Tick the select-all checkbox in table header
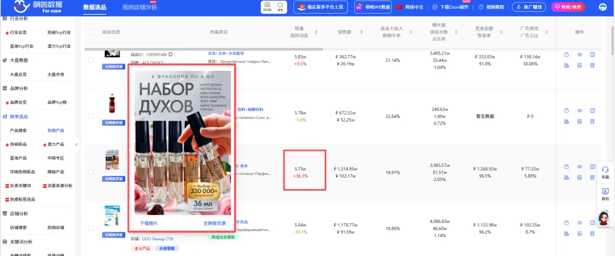The image size is (615, 256). [91, 32]
